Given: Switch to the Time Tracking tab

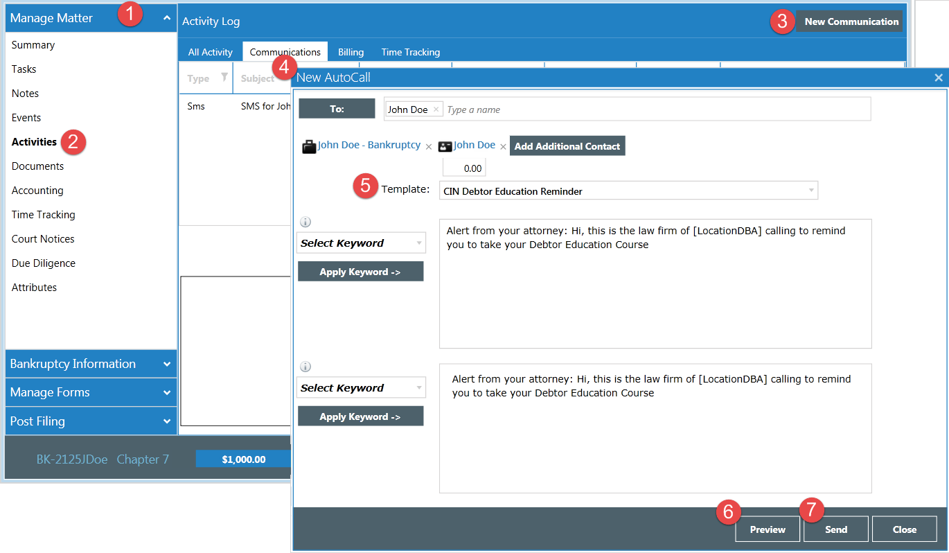Looking at the screenshot, I should [410, 52].
